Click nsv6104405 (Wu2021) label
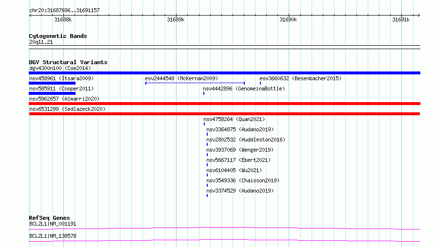434x247 pixels. 234,170
